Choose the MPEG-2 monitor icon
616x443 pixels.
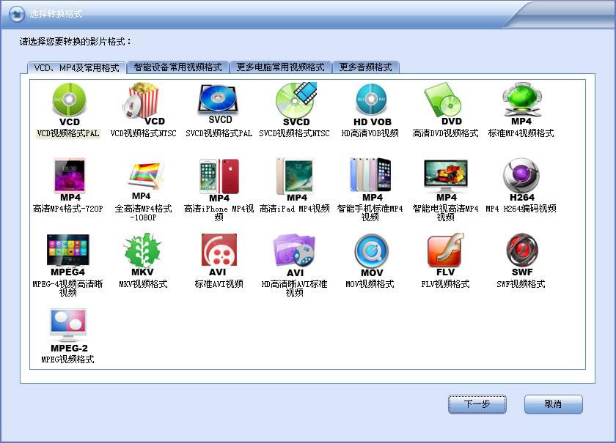68,330
